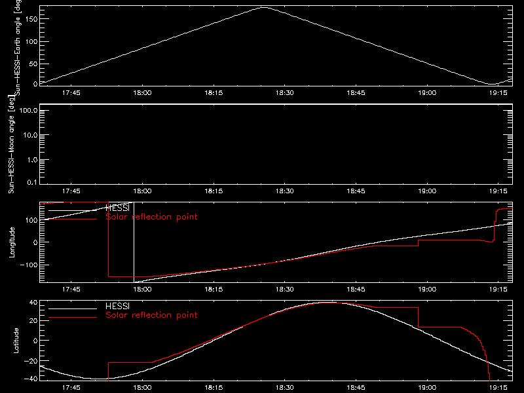Click Solar reflection point legend in Longitude plot

click(x=151, y=217)
